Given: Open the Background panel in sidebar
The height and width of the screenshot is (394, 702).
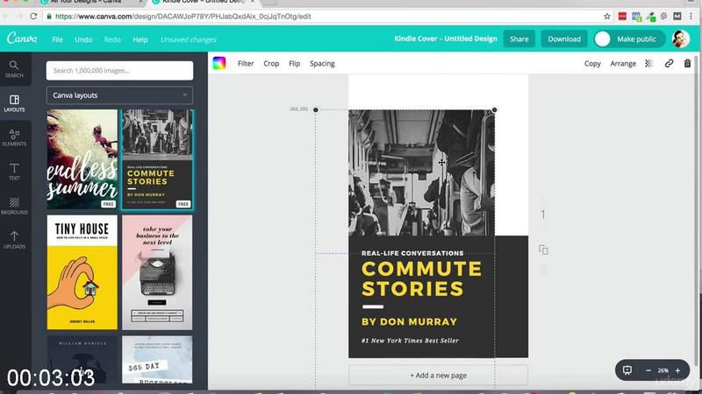Looking at the screenshot, I should (x=14, y=206).
